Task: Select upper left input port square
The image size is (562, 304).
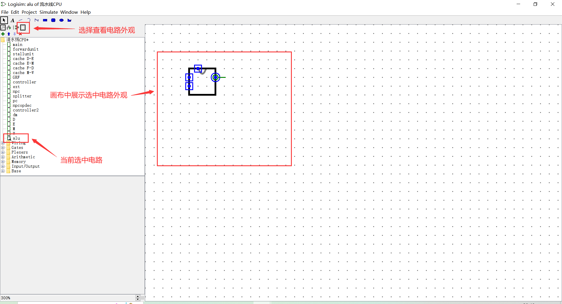Action: click(189, 77)
